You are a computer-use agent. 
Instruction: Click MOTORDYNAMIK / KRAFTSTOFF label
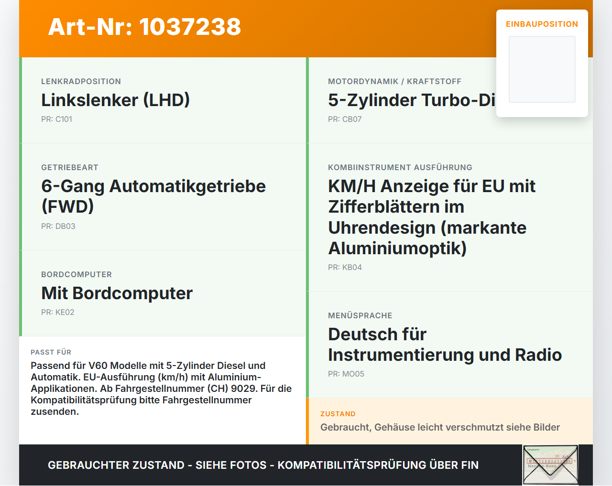pyautogui.click(x=394, y=81)
